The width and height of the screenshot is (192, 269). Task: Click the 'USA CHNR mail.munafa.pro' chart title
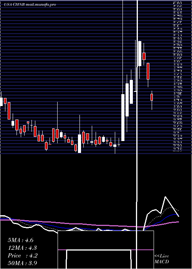coord(30,5)
